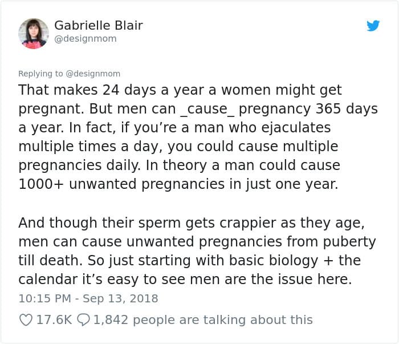Open the 10:15 PM tweet timestamp

point(45,298)
